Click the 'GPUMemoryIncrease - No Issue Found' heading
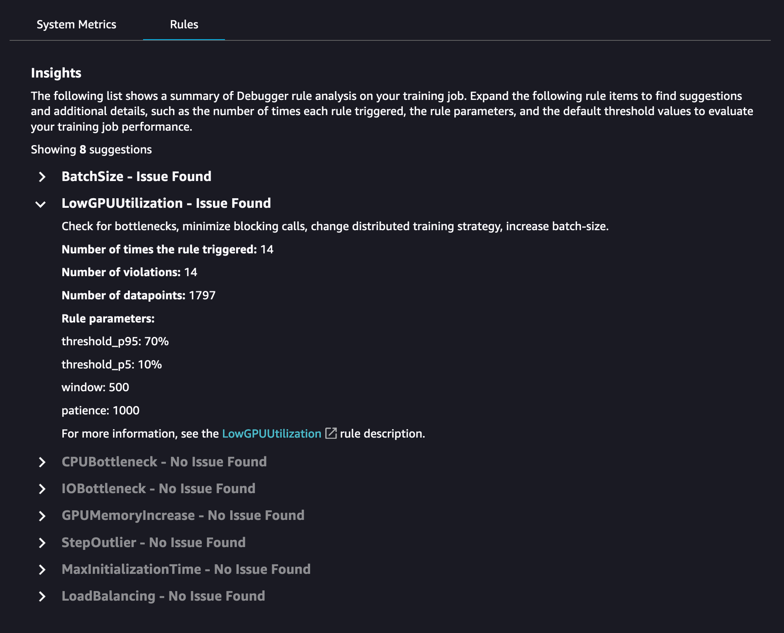Image resolution: width=784 pixels, height=633 pixels. [183, 515]
